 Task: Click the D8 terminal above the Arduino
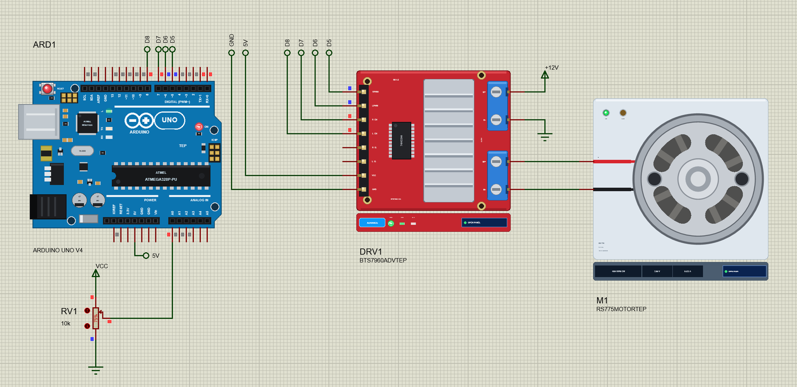tap(147, 49)
